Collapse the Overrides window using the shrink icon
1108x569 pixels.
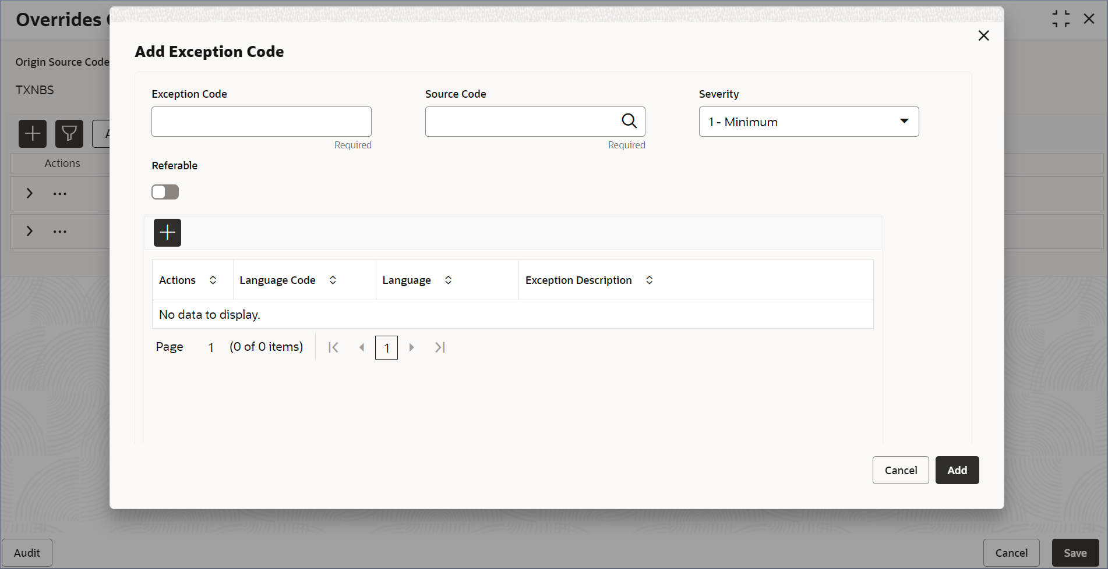(1061, 19)
